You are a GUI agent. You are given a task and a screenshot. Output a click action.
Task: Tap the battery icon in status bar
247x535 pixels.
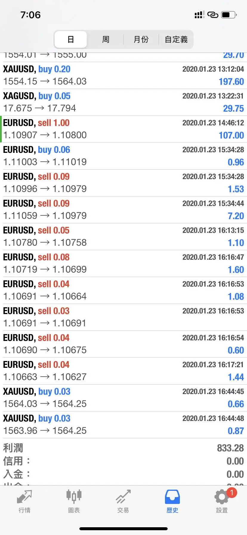[229, 15]
